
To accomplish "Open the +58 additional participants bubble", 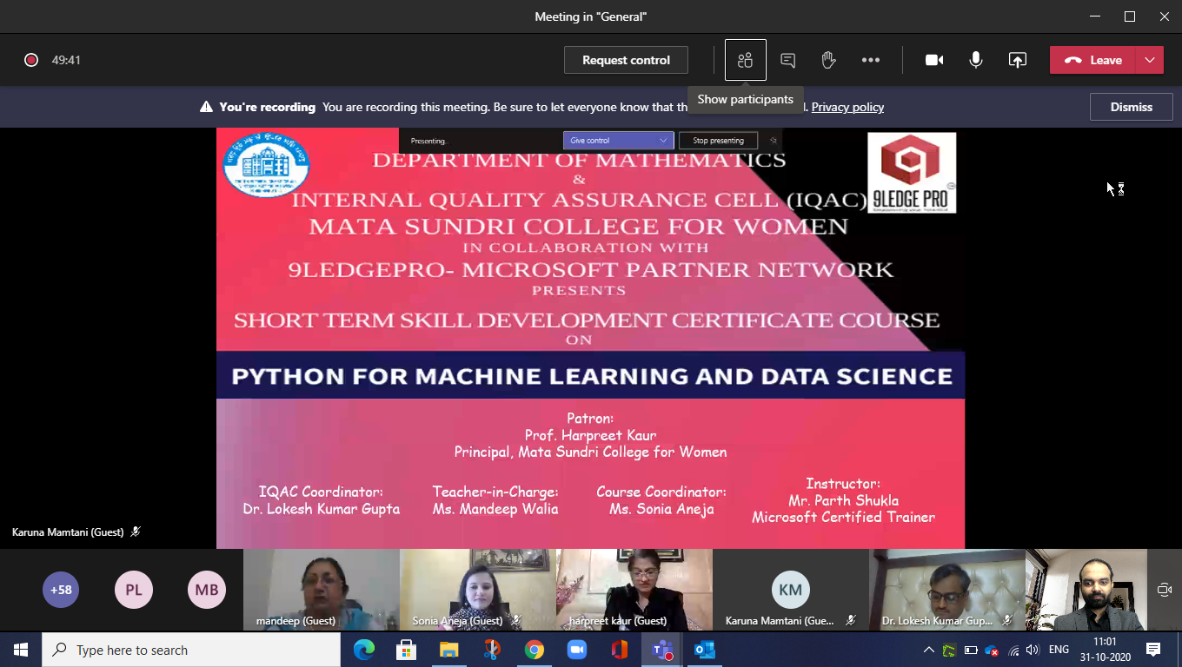I will [x=61, y=591].
